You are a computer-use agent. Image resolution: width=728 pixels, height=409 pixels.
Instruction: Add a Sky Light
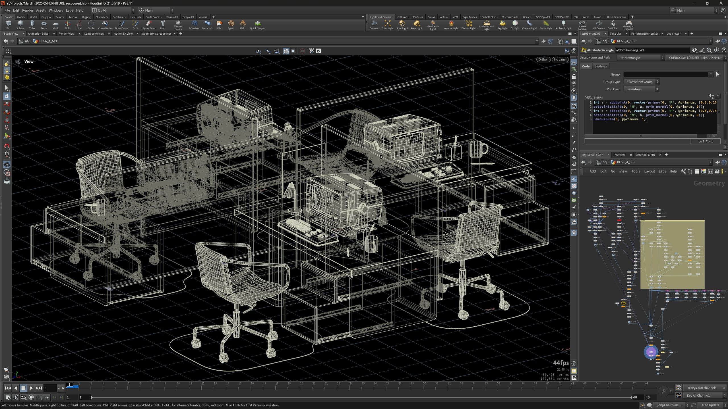point(502,25)
